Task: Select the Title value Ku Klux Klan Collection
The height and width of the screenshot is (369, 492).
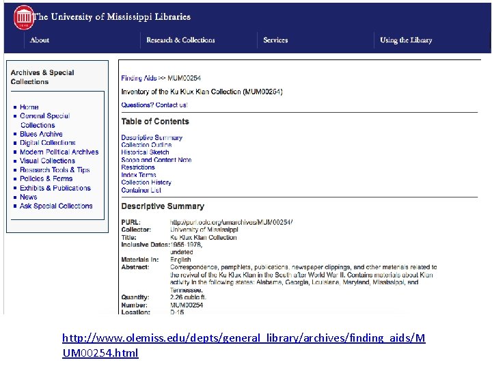Action: pos(204,237)
